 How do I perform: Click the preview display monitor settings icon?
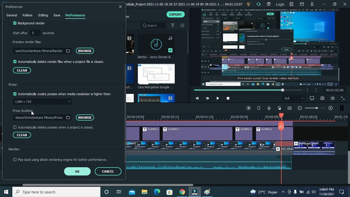pos(312,98)
